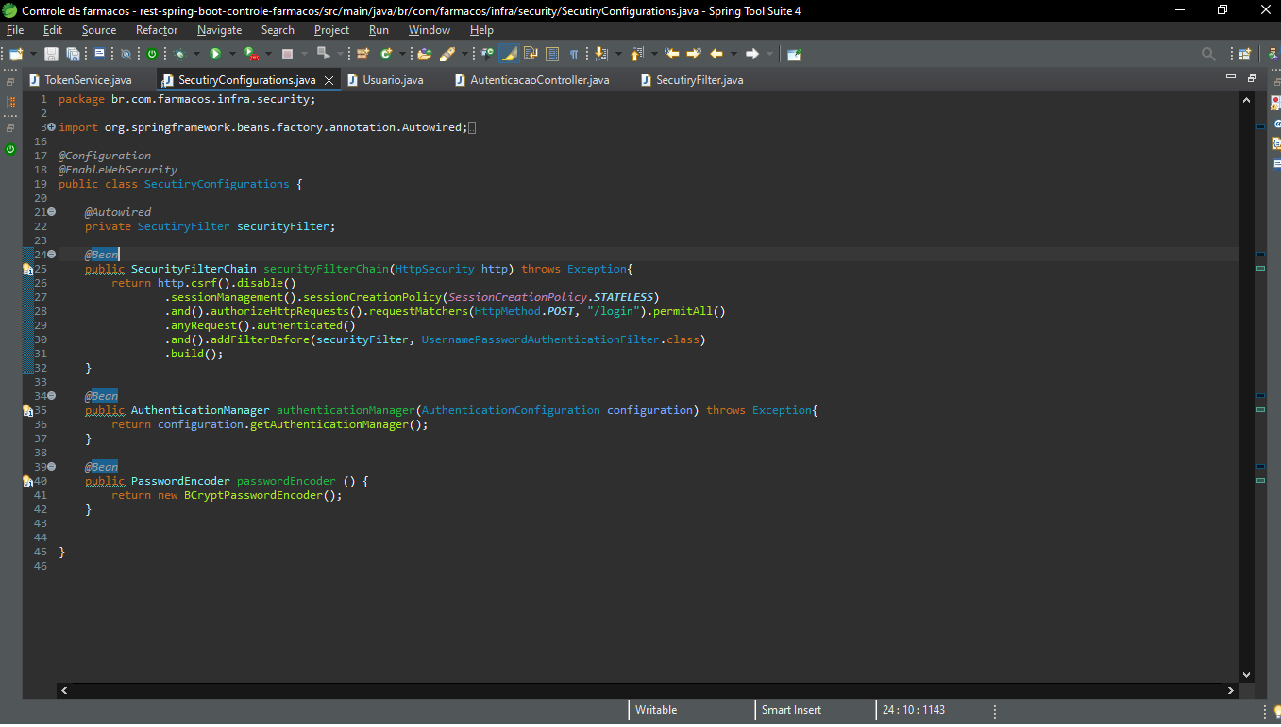Click the Stop square toolbar icon
1281x727 pixels.
pyautogui.click(x=287, y=54)
